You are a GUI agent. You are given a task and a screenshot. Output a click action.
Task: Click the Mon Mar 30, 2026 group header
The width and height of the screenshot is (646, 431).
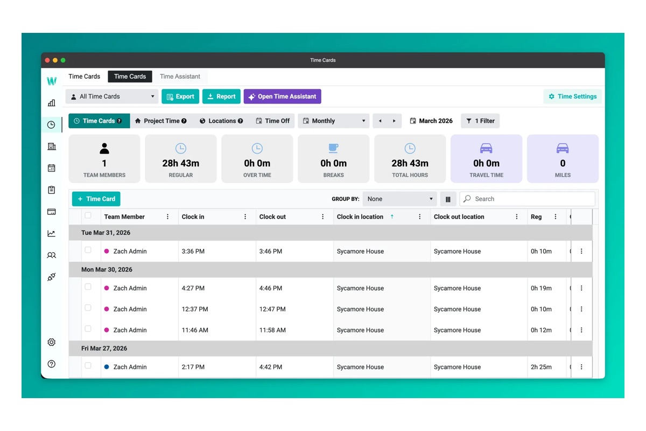pyautogui.click(x=331, y=269)
